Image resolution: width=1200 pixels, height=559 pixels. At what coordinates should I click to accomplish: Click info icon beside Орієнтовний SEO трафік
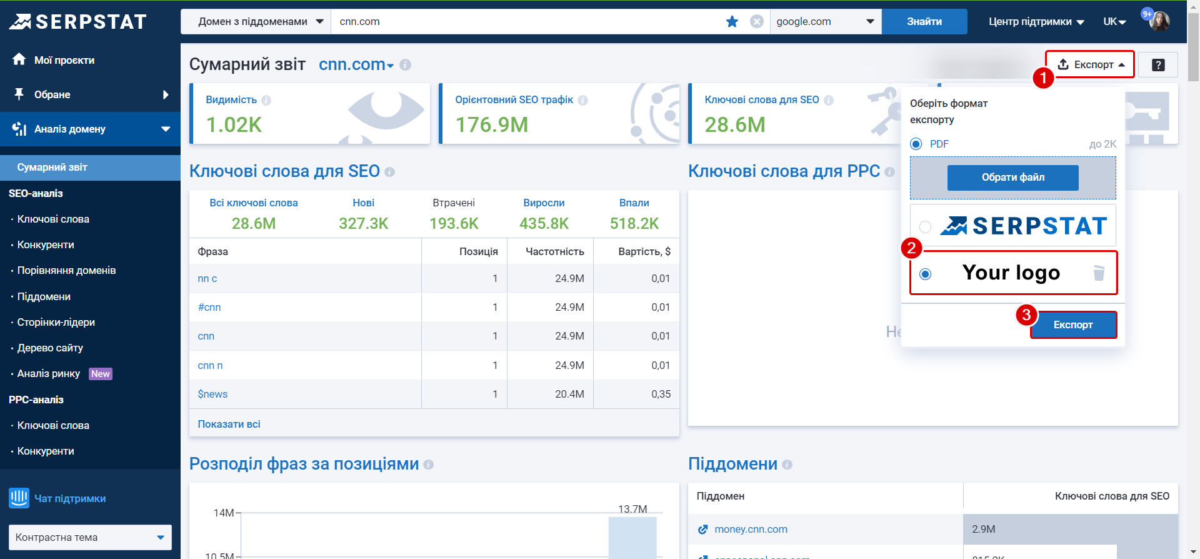tap(582, 100)
